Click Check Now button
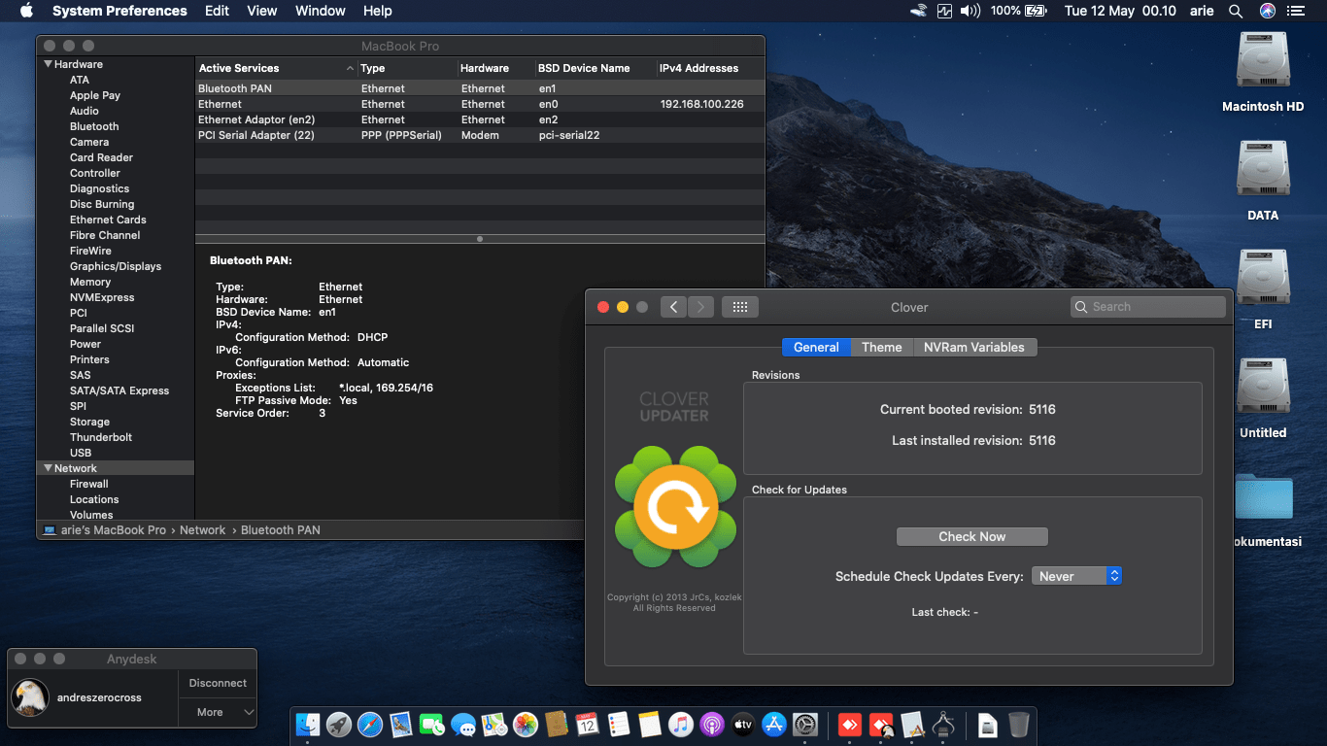Viewport: 1327px width, 746px height. [x=971, y=536]
